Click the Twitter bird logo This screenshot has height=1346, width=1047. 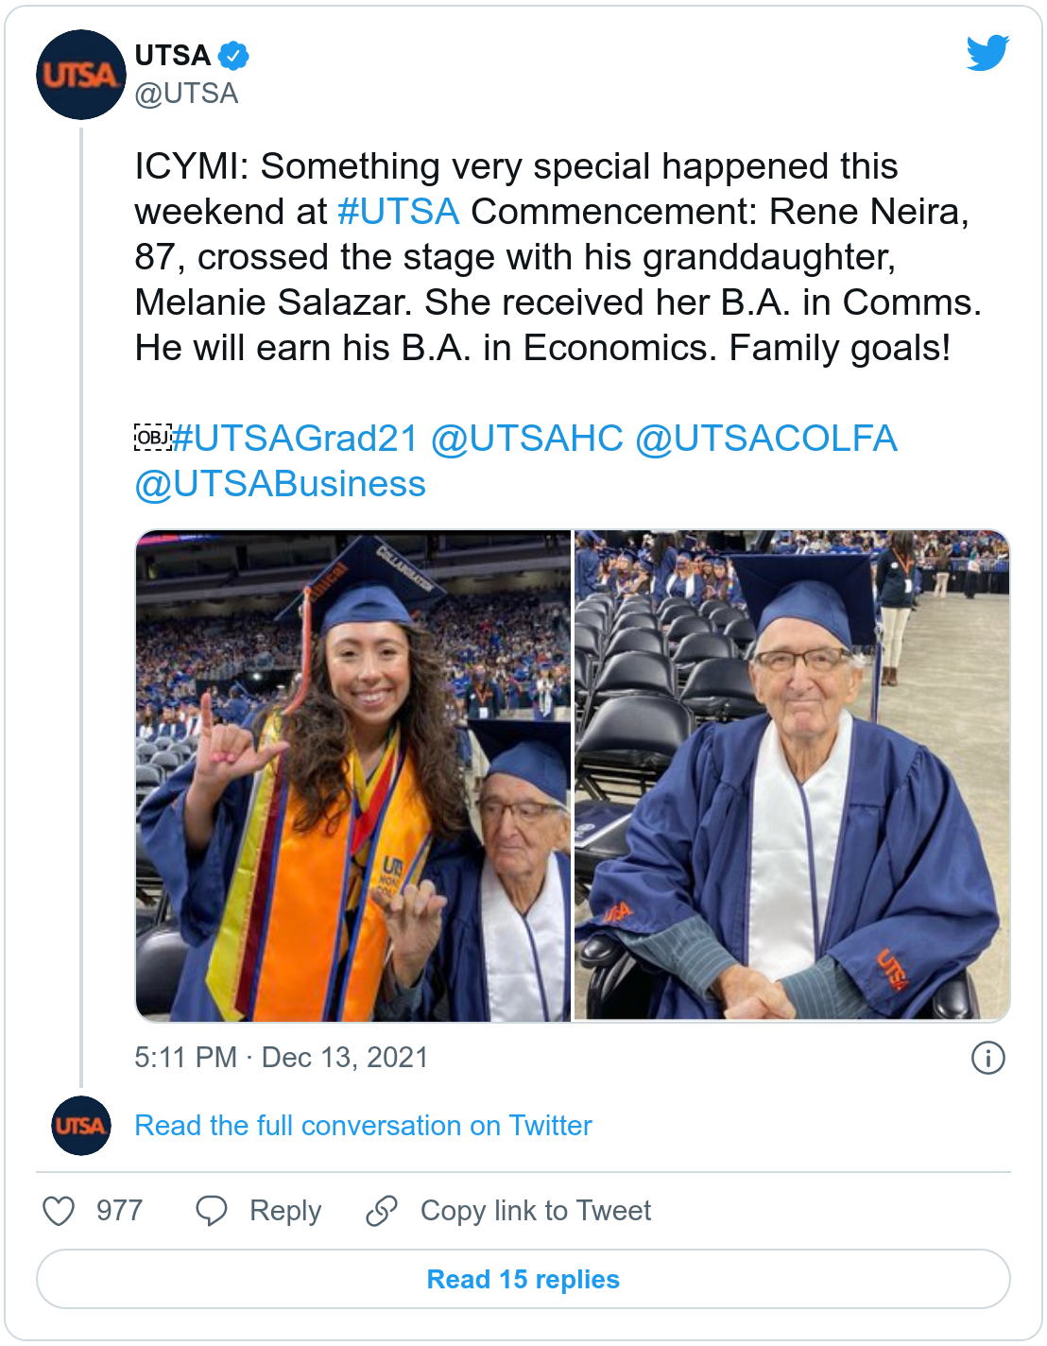tap(987, 53)
